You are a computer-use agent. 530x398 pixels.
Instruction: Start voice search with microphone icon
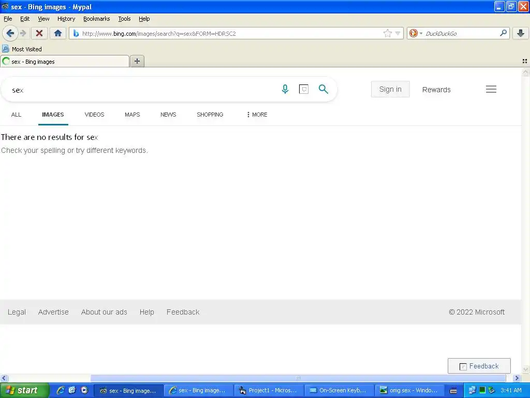tap(285, 89)
